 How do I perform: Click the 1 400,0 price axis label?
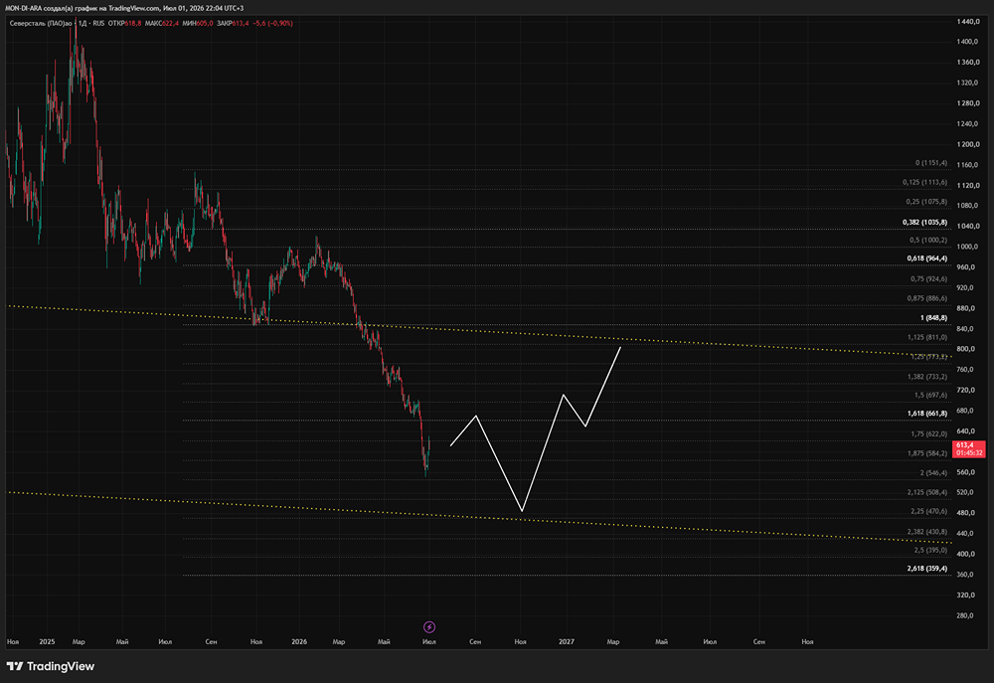pyautogui.click(x=968, y=42)
